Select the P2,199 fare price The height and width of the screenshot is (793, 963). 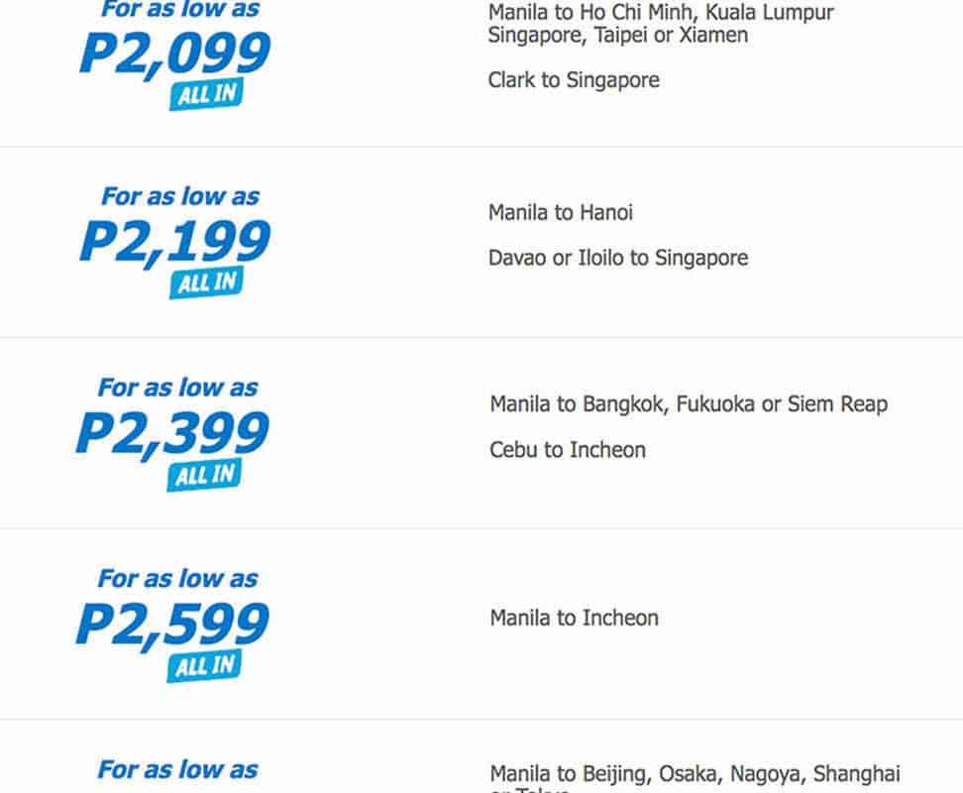click(x=174, y=242)
